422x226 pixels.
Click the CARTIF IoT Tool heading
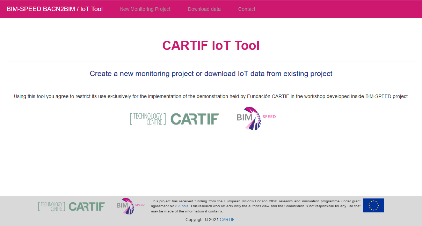click(211, 46)
